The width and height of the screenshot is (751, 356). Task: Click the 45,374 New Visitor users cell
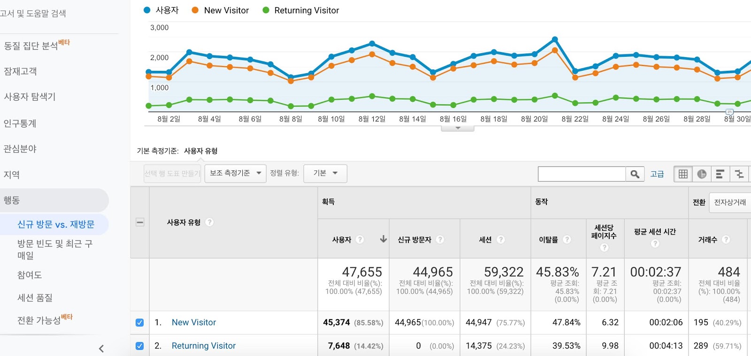tap(337, 323)
